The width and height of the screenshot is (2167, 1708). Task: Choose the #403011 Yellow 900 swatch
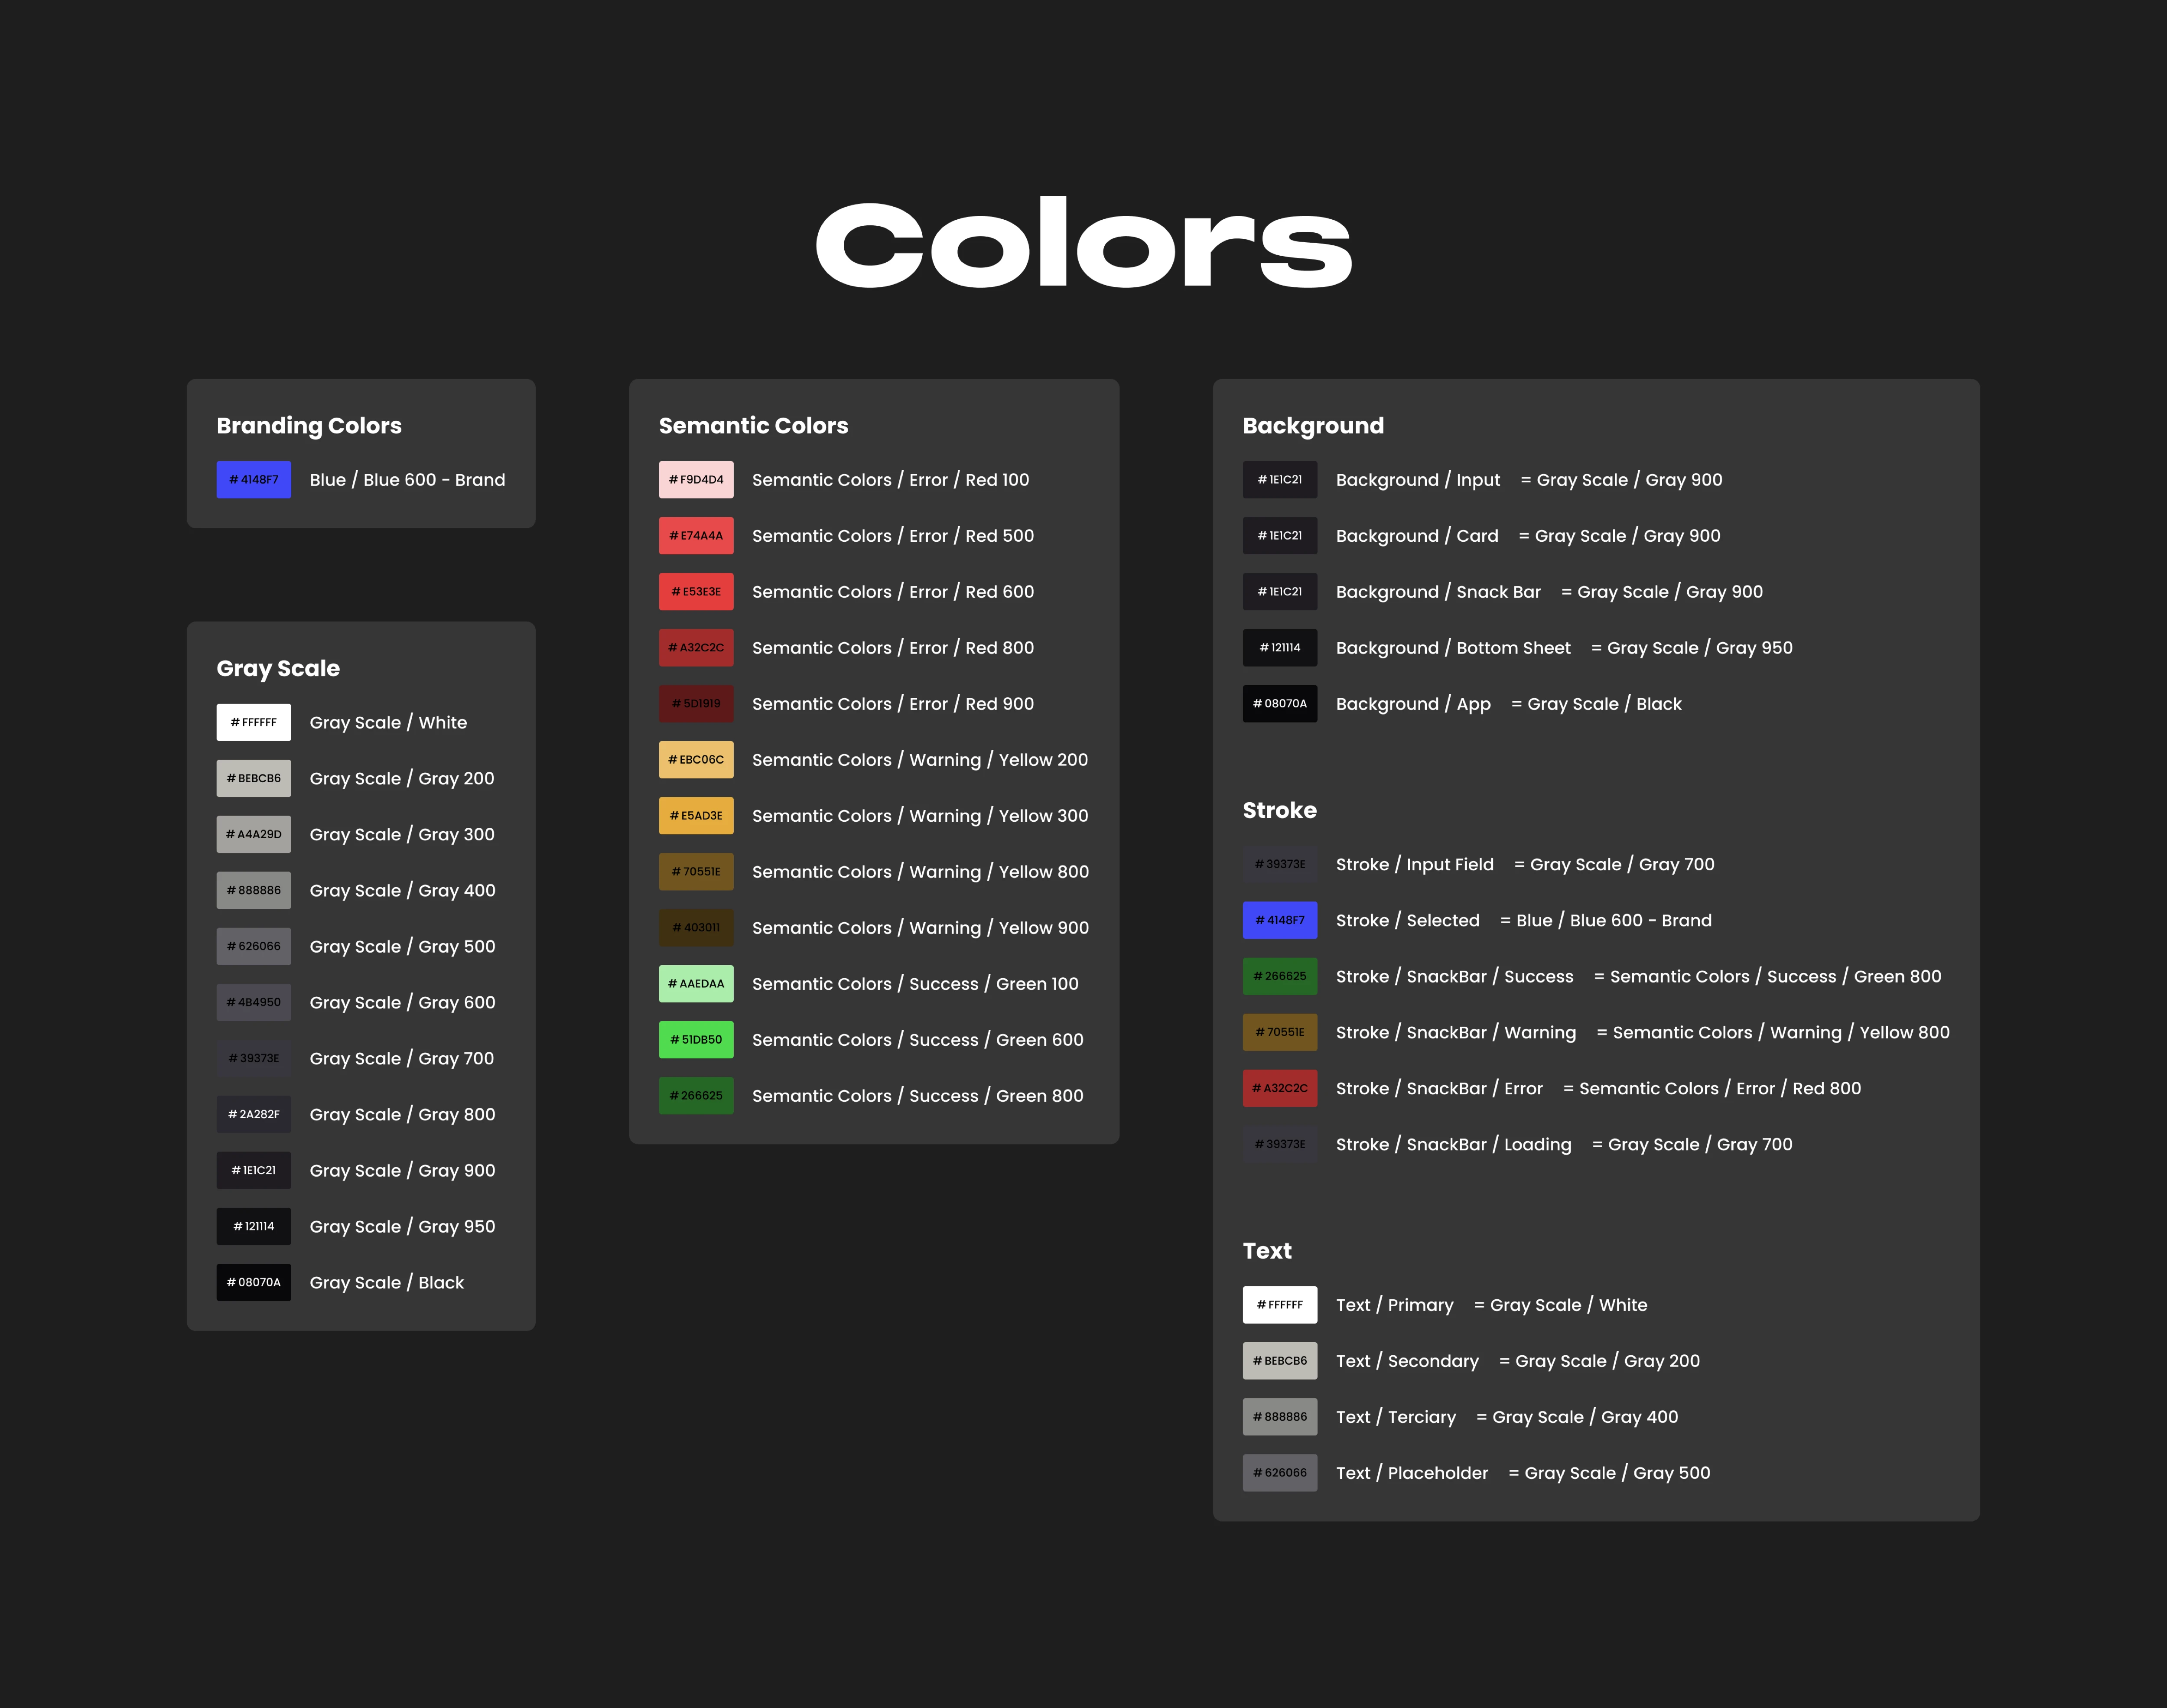click(696, 928)
